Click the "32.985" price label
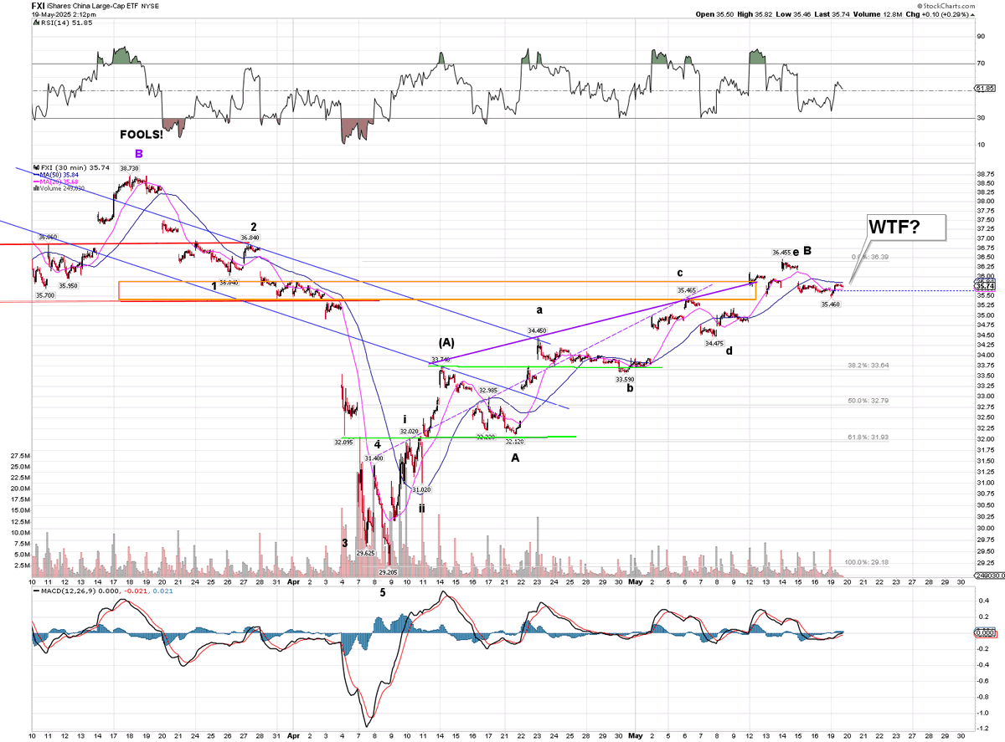The image size is (1005, 742). 488,390
